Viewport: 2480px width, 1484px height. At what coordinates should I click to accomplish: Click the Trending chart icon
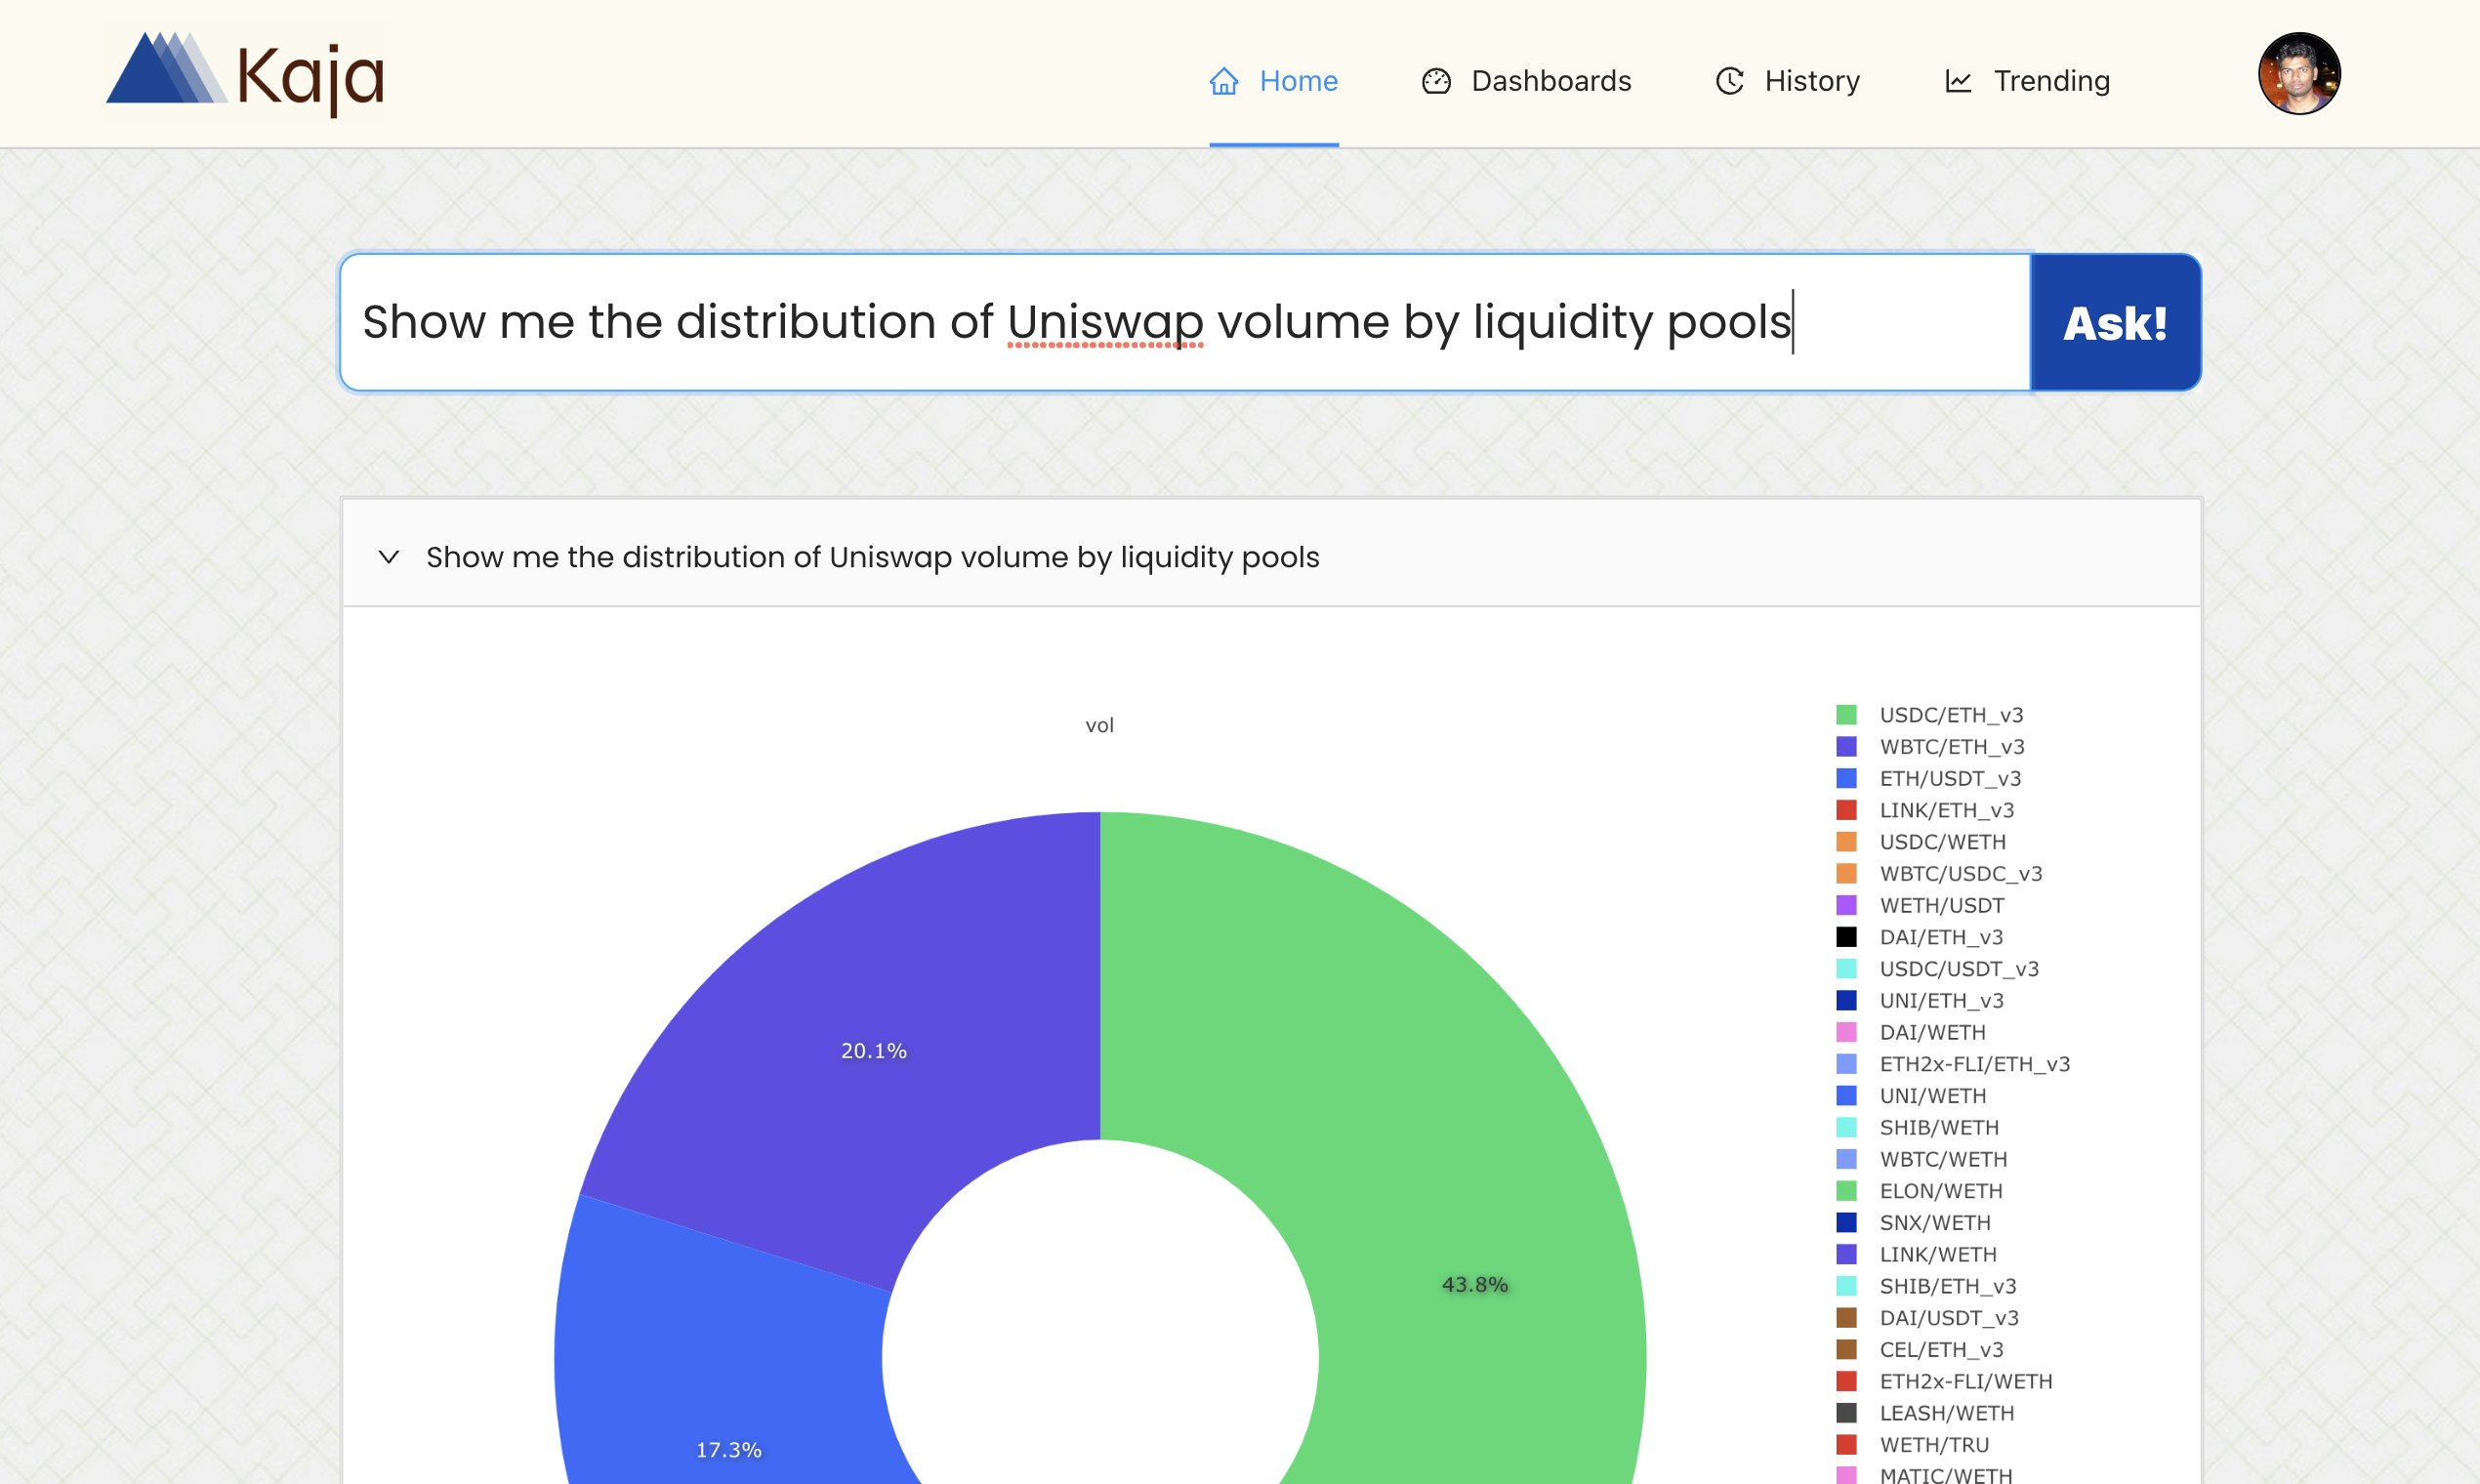[x=1959, y=81]
